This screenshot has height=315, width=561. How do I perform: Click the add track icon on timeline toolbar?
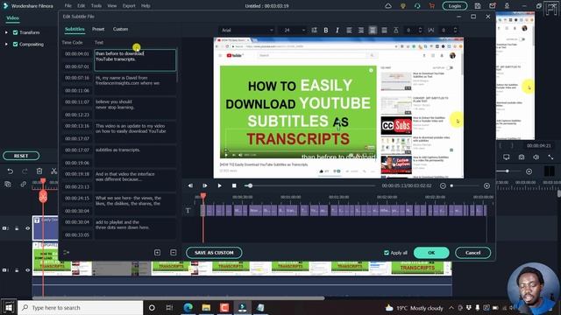[8, 185]
